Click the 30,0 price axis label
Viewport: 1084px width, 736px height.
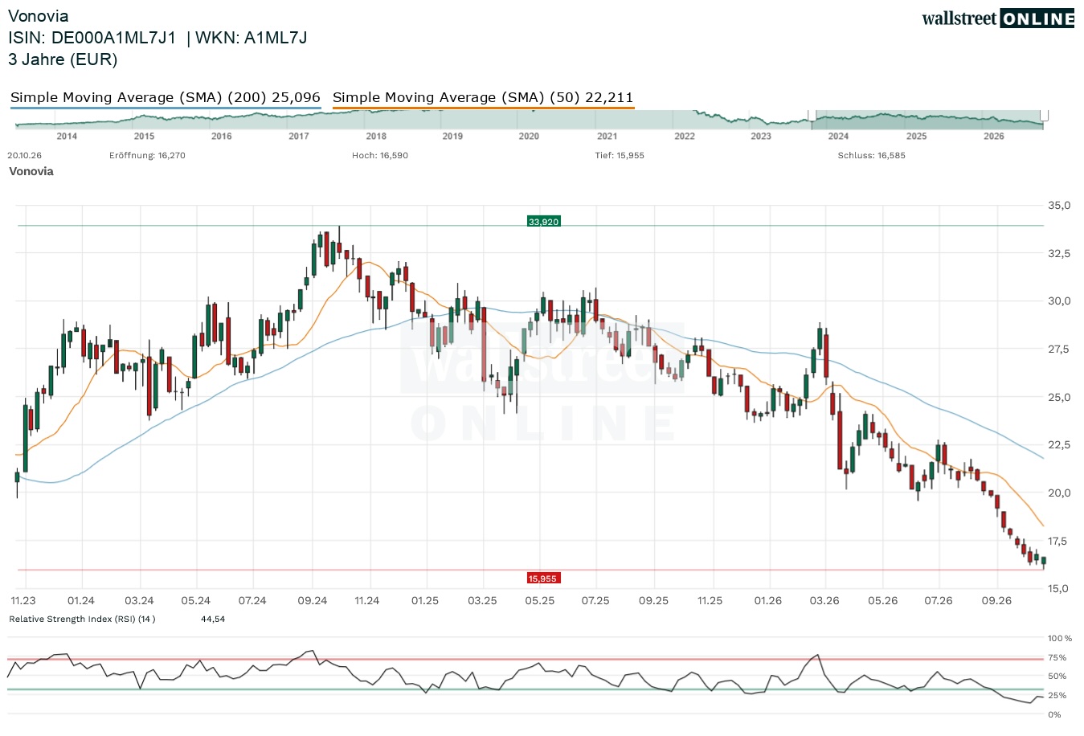coord(1060,301)
